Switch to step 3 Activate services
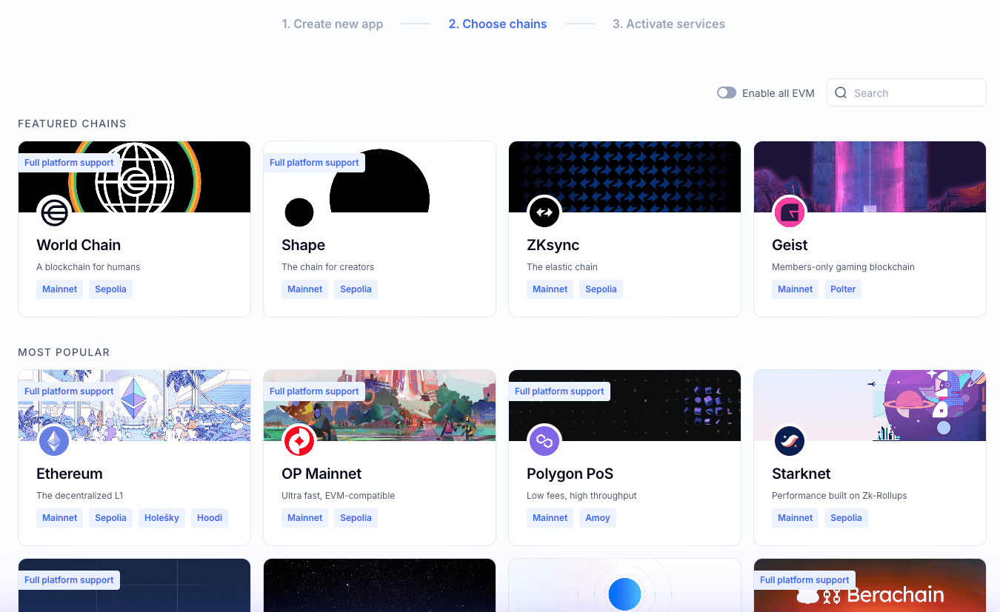Screen dimensions: 1000x612 point(669,24)
